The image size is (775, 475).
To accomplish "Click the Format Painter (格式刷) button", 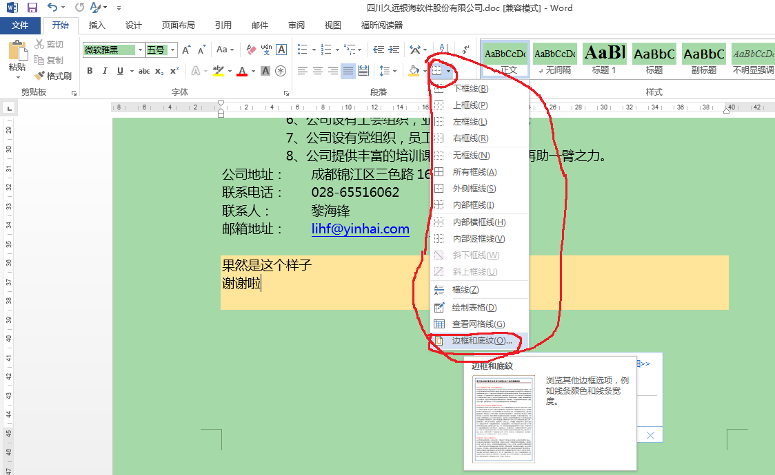I will pyautogui.click(x=54, y=76).
